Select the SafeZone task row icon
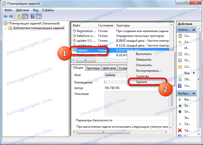 tap(74, 36)
